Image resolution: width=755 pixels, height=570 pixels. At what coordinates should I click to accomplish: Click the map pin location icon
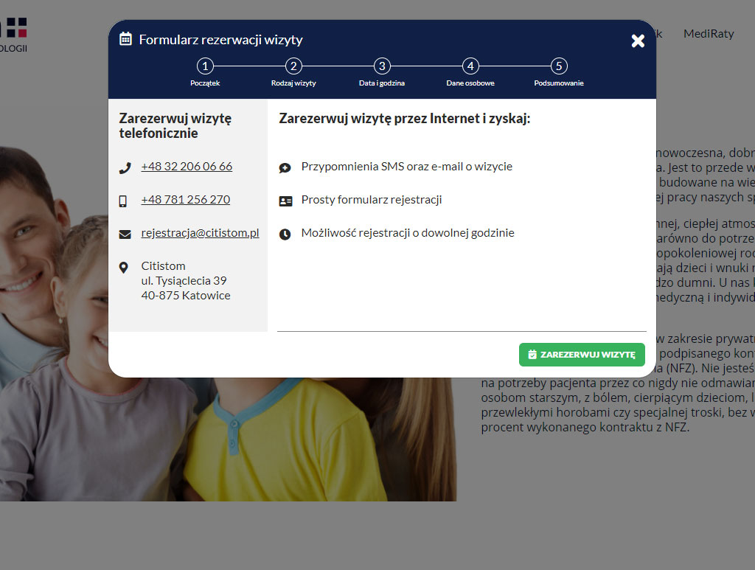(124, 267)
